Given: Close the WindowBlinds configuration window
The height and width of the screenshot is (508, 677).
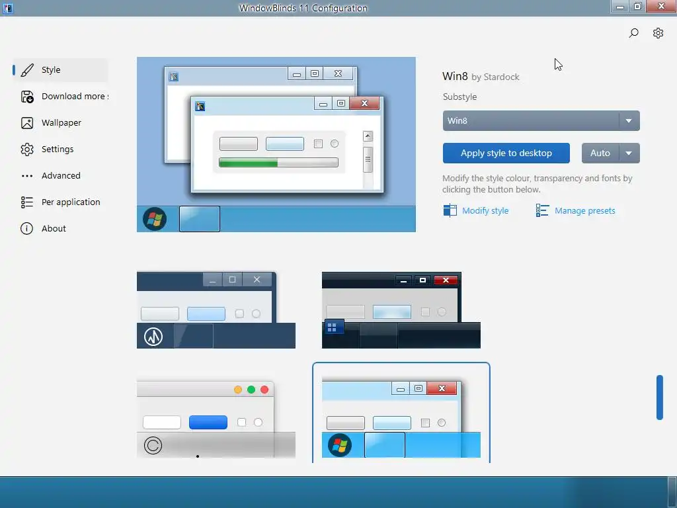Looking at the screenshot, I should coord(661,7).
